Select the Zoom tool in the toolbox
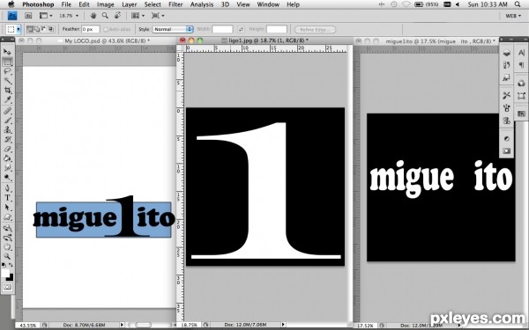 [x=7, y=257]
